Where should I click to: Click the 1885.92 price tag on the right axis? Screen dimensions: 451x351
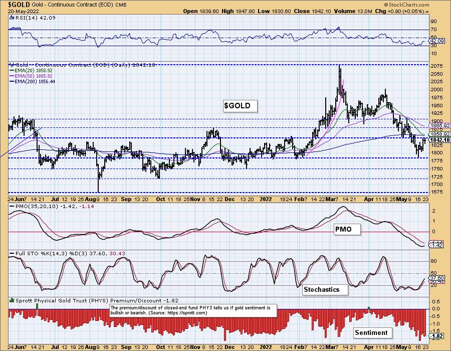pyautogui.click(x=439, y=126)
